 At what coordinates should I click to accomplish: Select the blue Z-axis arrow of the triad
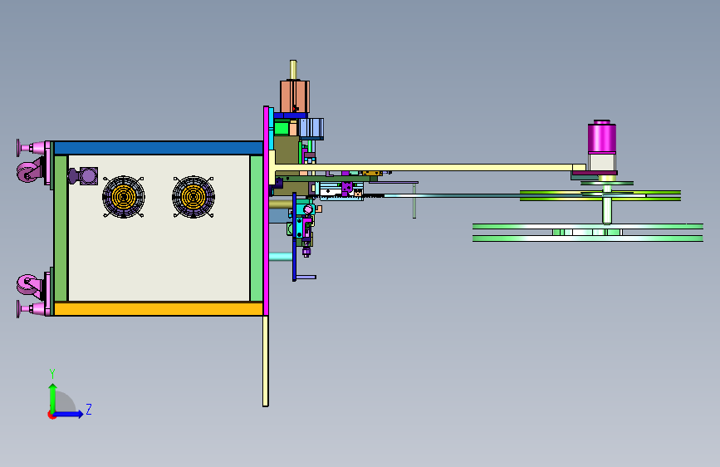(x=69, y=414)
